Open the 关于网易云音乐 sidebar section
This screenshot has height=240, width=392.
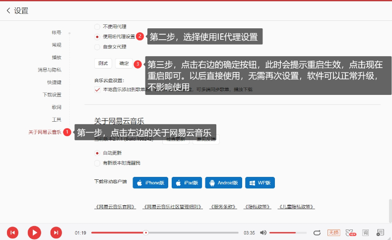tap(45, 132)
